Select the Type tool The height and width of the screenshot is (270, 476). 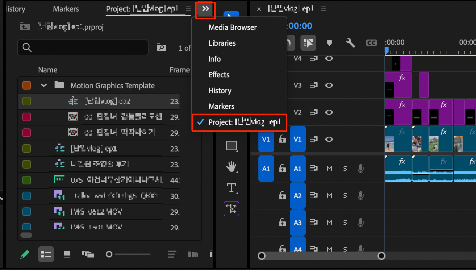[x=231, y=188]
